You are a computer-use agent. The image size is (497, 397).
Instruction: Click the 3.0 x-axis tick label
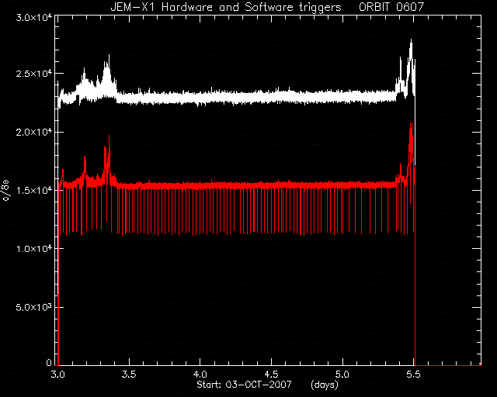(58, 375)
